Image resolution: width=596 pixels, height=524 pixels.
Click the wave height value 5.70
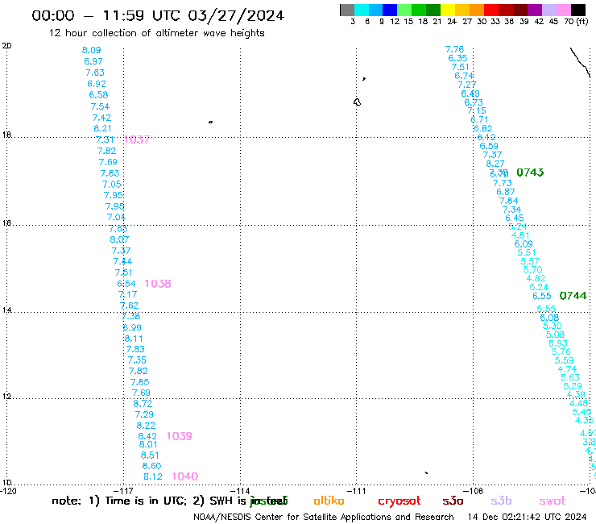(532, 270)
